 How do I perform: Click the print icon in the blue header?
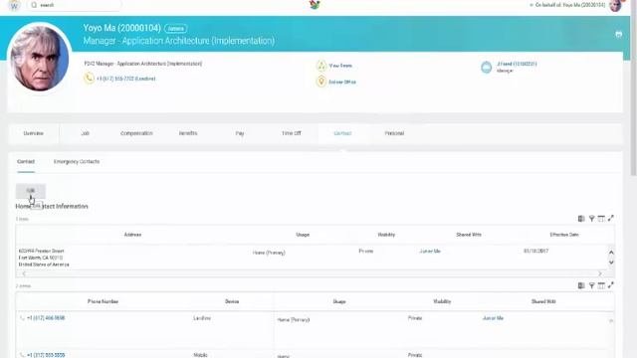618,35
